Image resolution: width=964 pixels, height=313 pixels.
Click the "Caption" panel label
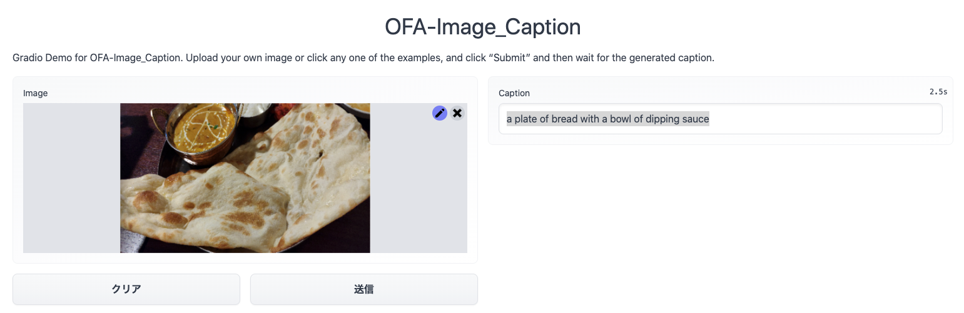coord(514,93)
